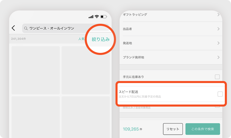The height and width of the screenshot is (138, 231).
Task: Open the 人気 sort option
Action: (x=81, y=39)
